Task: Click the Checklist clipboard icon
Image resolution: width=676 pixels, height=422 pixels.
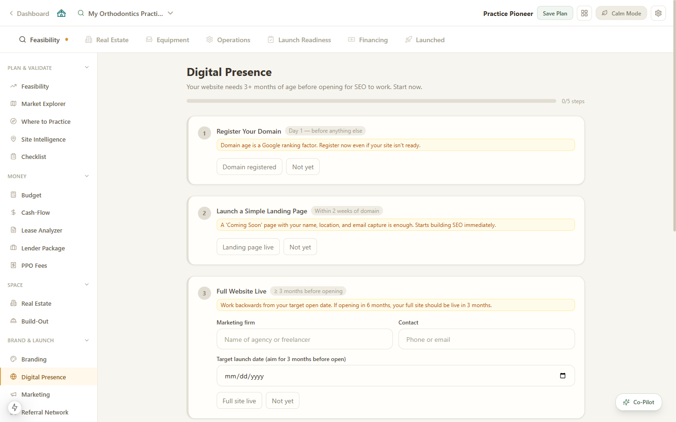Action: (14, 157)
